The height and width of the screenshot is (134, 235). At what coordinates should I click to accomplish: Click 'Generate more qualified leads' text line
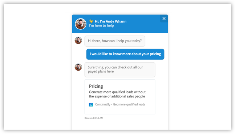tap(117, 92)
